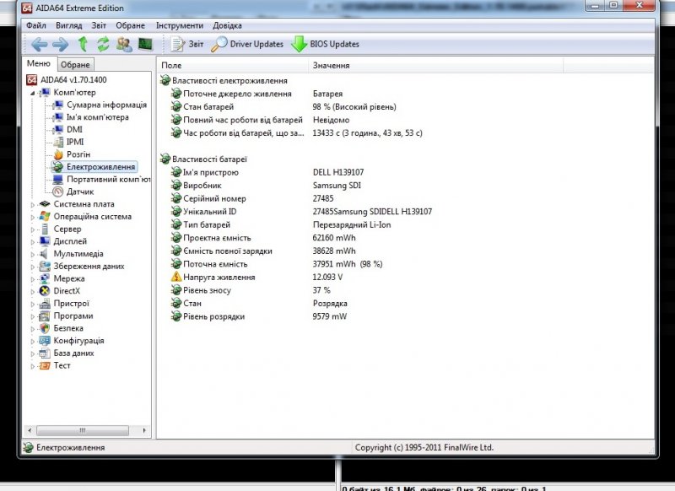The height and width of the screenshot is (491, 675).
Task: Expand the DirectX tree node
Action: 34,291
